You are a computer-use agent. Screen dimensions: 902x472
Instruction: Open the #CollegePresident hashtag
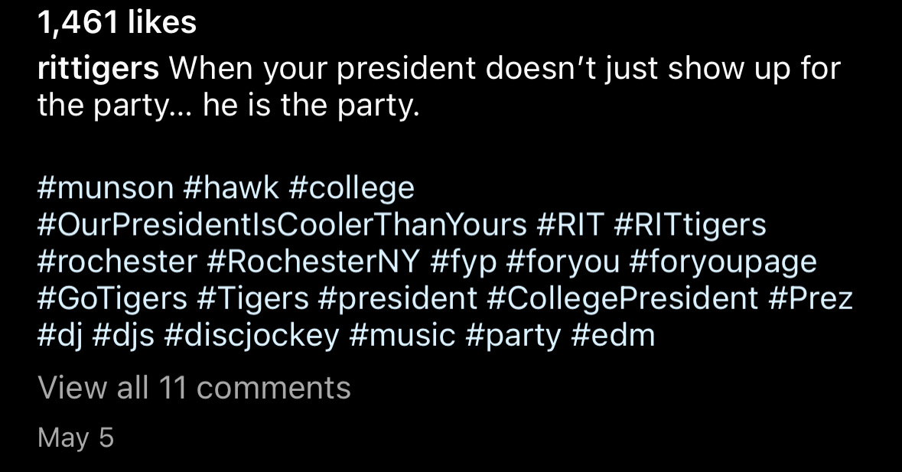[622, 298]
